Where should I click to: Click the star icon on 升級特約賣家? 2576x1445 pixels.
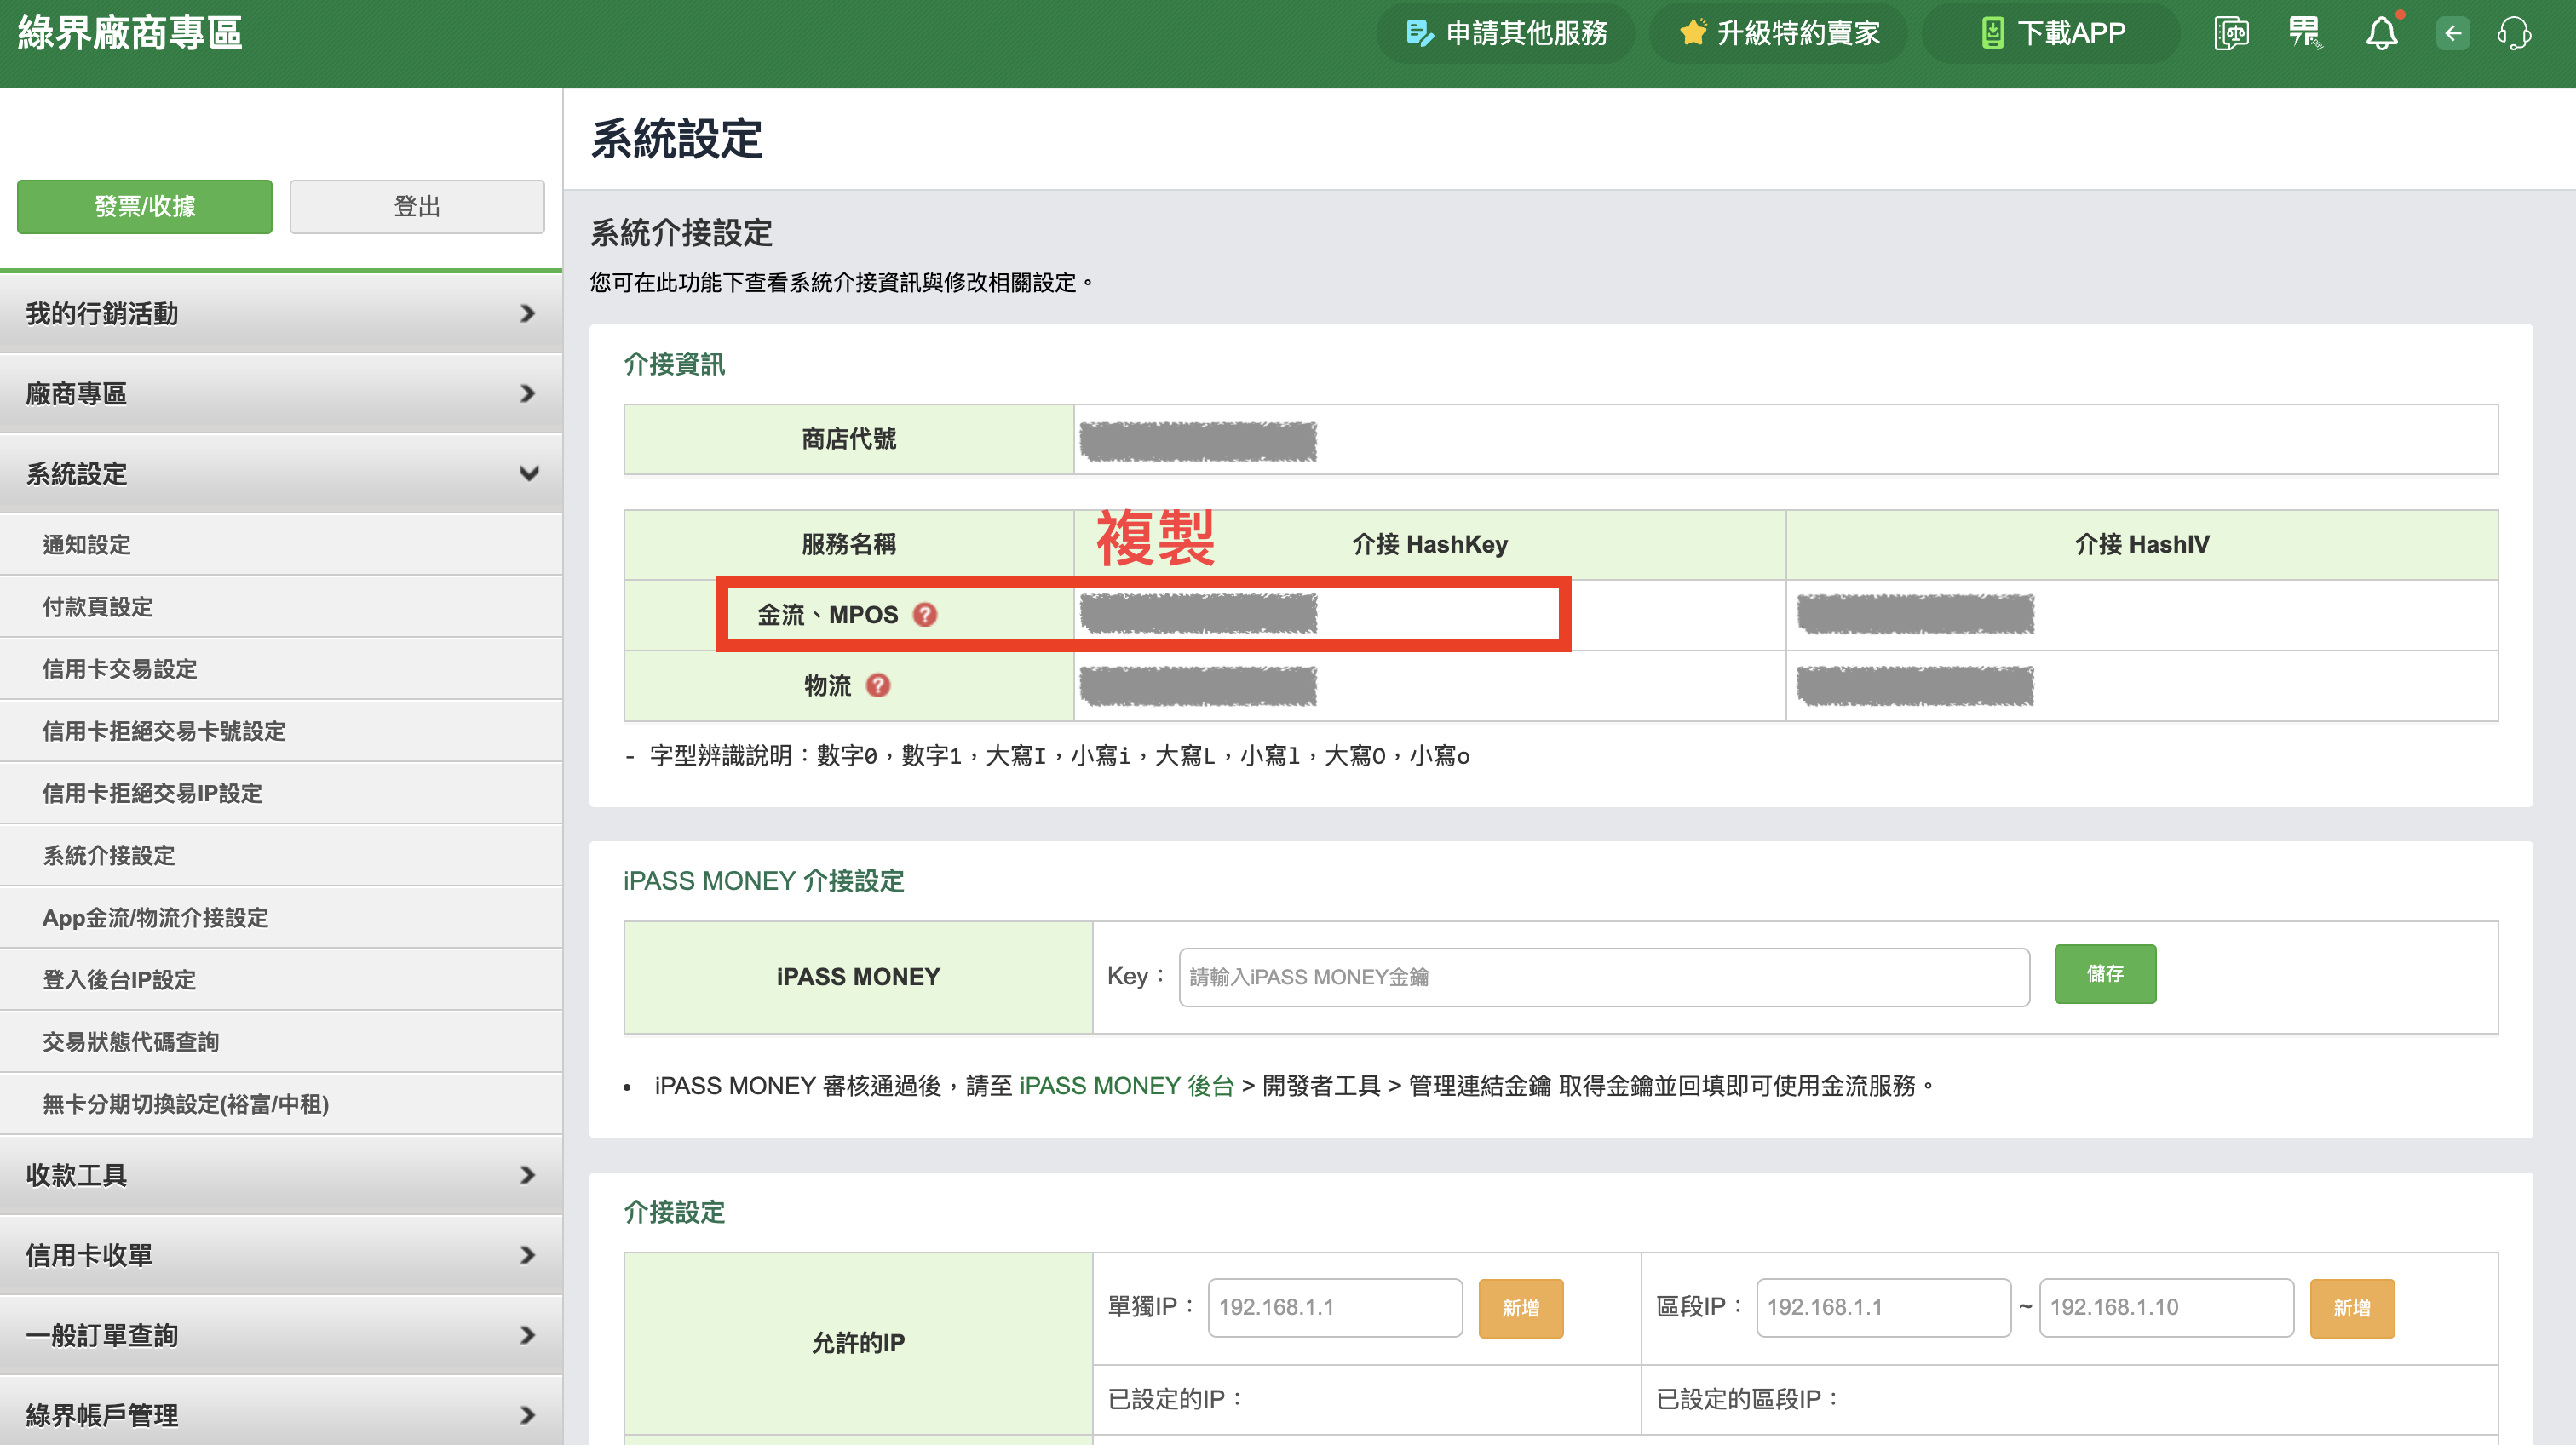pyautogui.click(x=1693, y=32)
